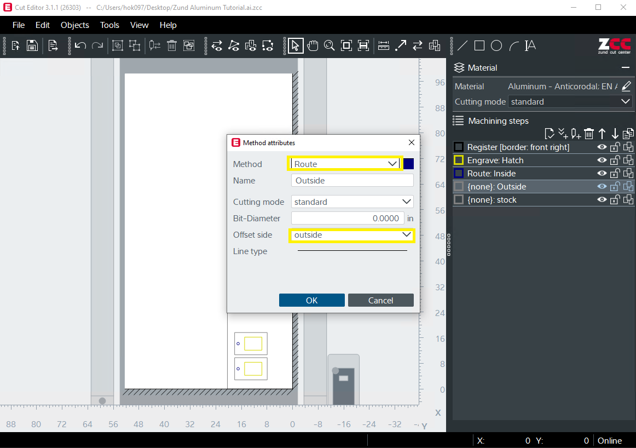
Task: Toggle visibility of Route: Inside step
Action: click(x=602, y=174)
